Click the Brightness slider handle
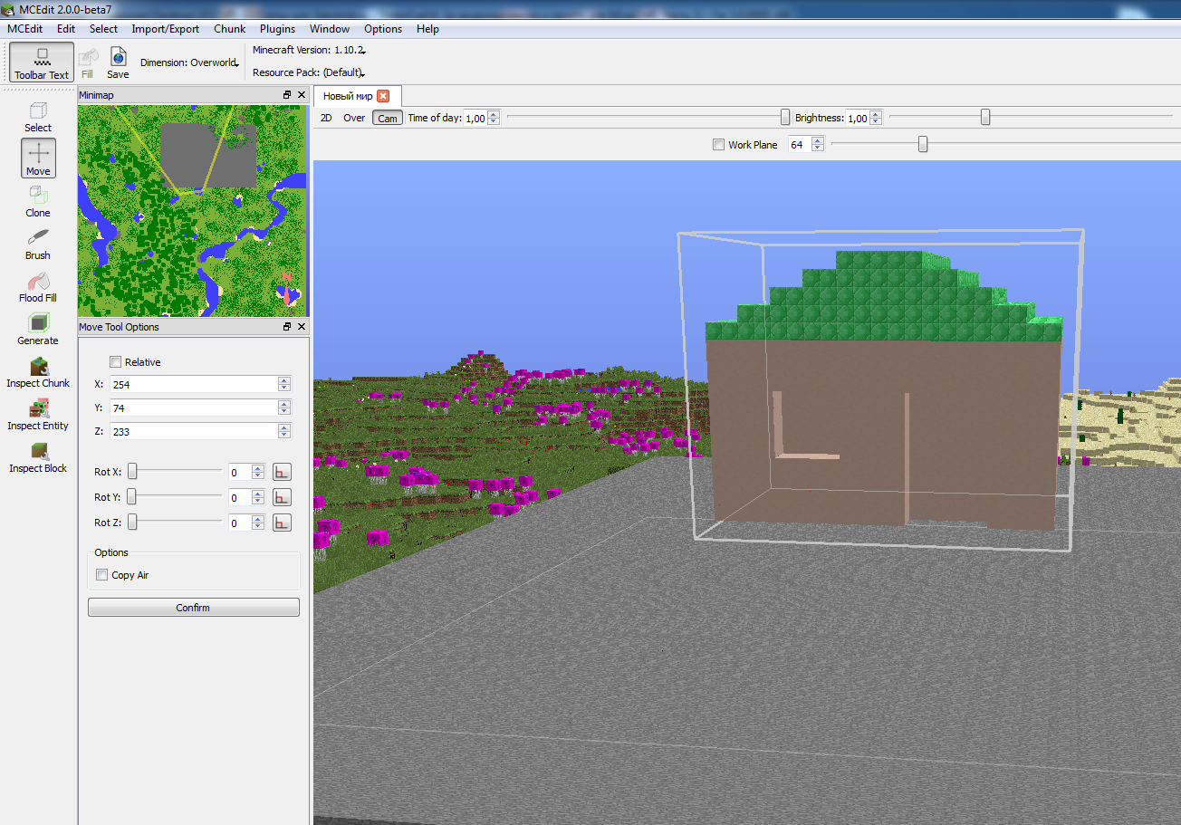Viewport: 1181px width, 825px height. (985, 117)
